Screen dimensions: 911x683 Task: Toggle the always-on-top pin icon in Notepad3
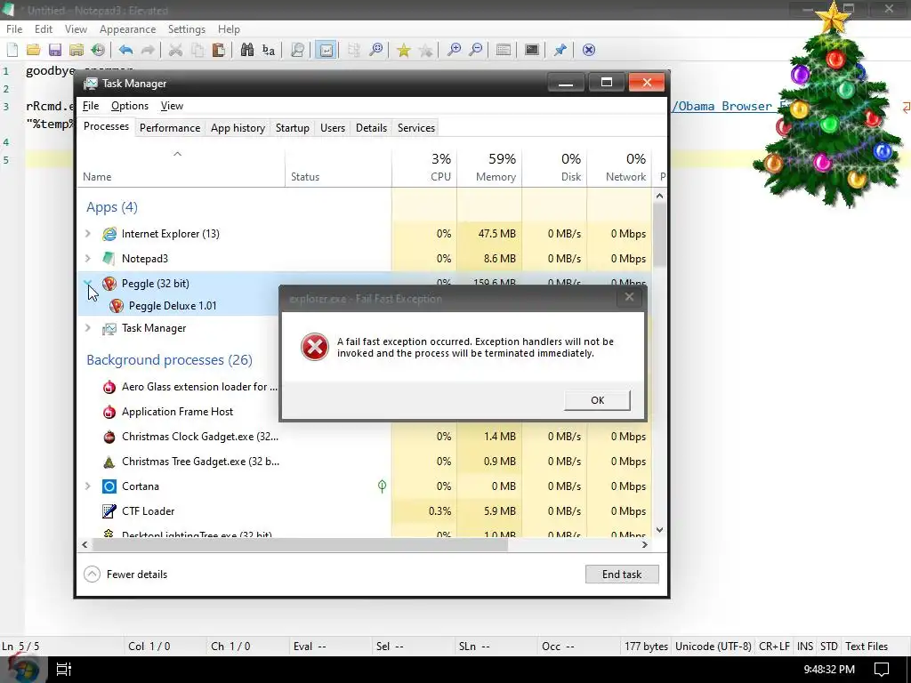click(x=560, y=50)
